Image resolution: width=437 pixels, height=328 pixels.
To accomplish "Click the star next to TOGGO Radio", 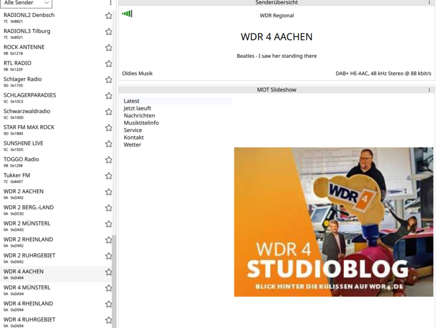I will (109, 160).
